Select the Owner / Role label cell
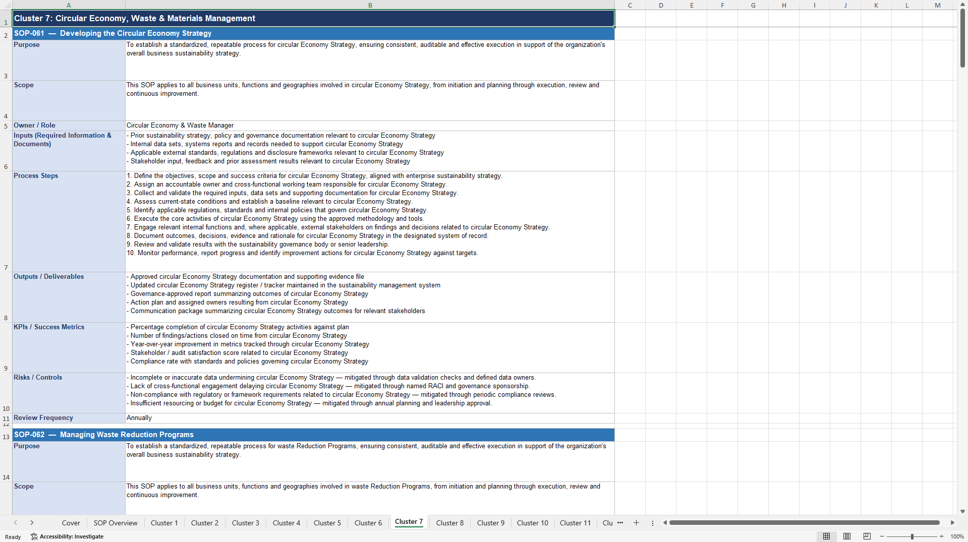The image size is (968, 542). coord(69,126)
